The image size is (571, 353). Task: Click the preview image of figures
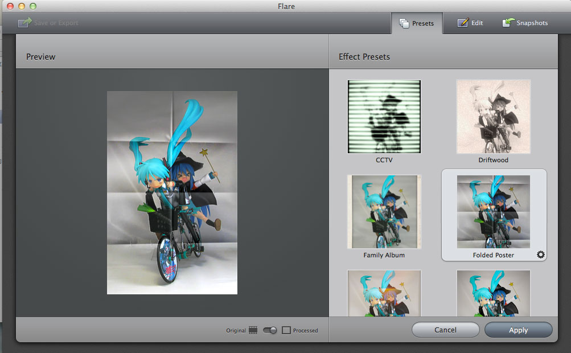pyautogui.click(x=172, y=192)
